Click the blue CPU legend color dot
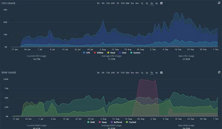Viewport: 222px width, 129px height. (x=84, y=53)
